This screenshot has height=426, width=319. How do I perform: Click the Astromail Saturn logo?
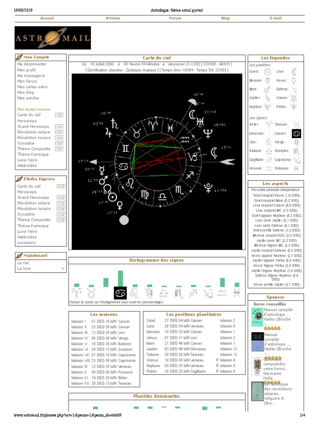click(x=53, y=38)
